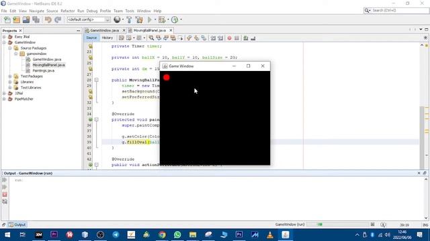Click the New File toolbar icon
430x241 pixels.
[x=7, y=19]
